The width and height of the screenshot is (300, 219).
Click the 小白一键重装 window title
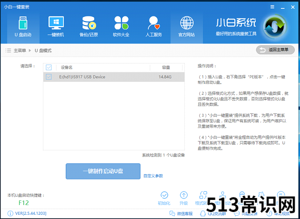click(x=16, y=7)
